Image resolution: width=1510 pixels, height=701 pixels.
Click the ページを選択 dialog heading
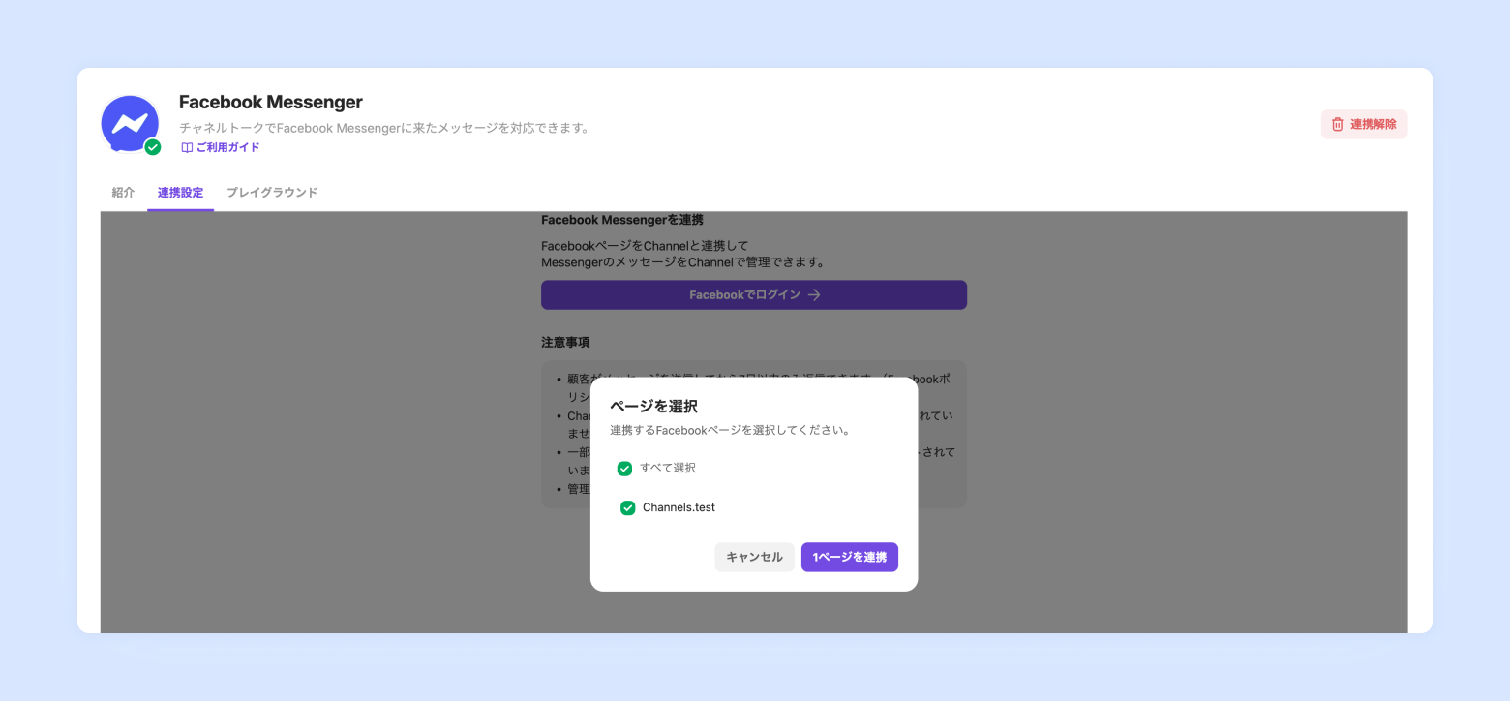(653, 406)
